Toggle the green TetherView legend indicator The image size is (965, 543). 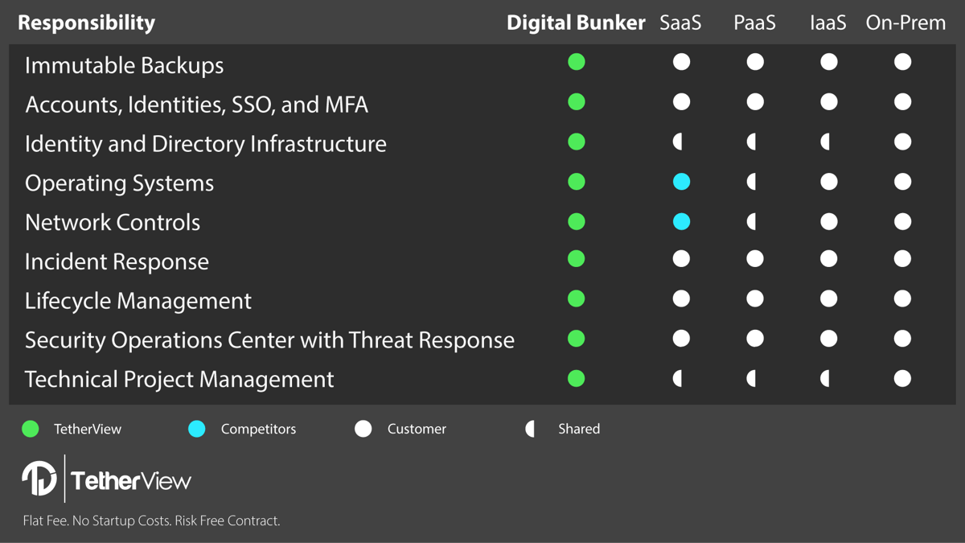click(31, 429)
